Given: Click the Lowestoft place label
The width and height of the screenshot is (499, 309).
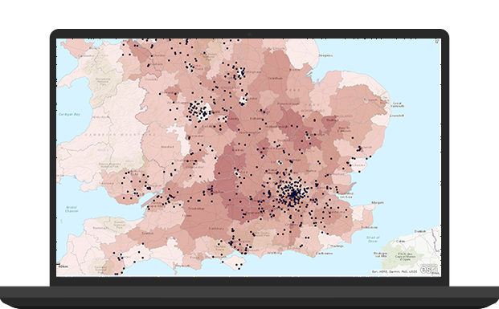Looking at the screenshot, I should (397, 116).
